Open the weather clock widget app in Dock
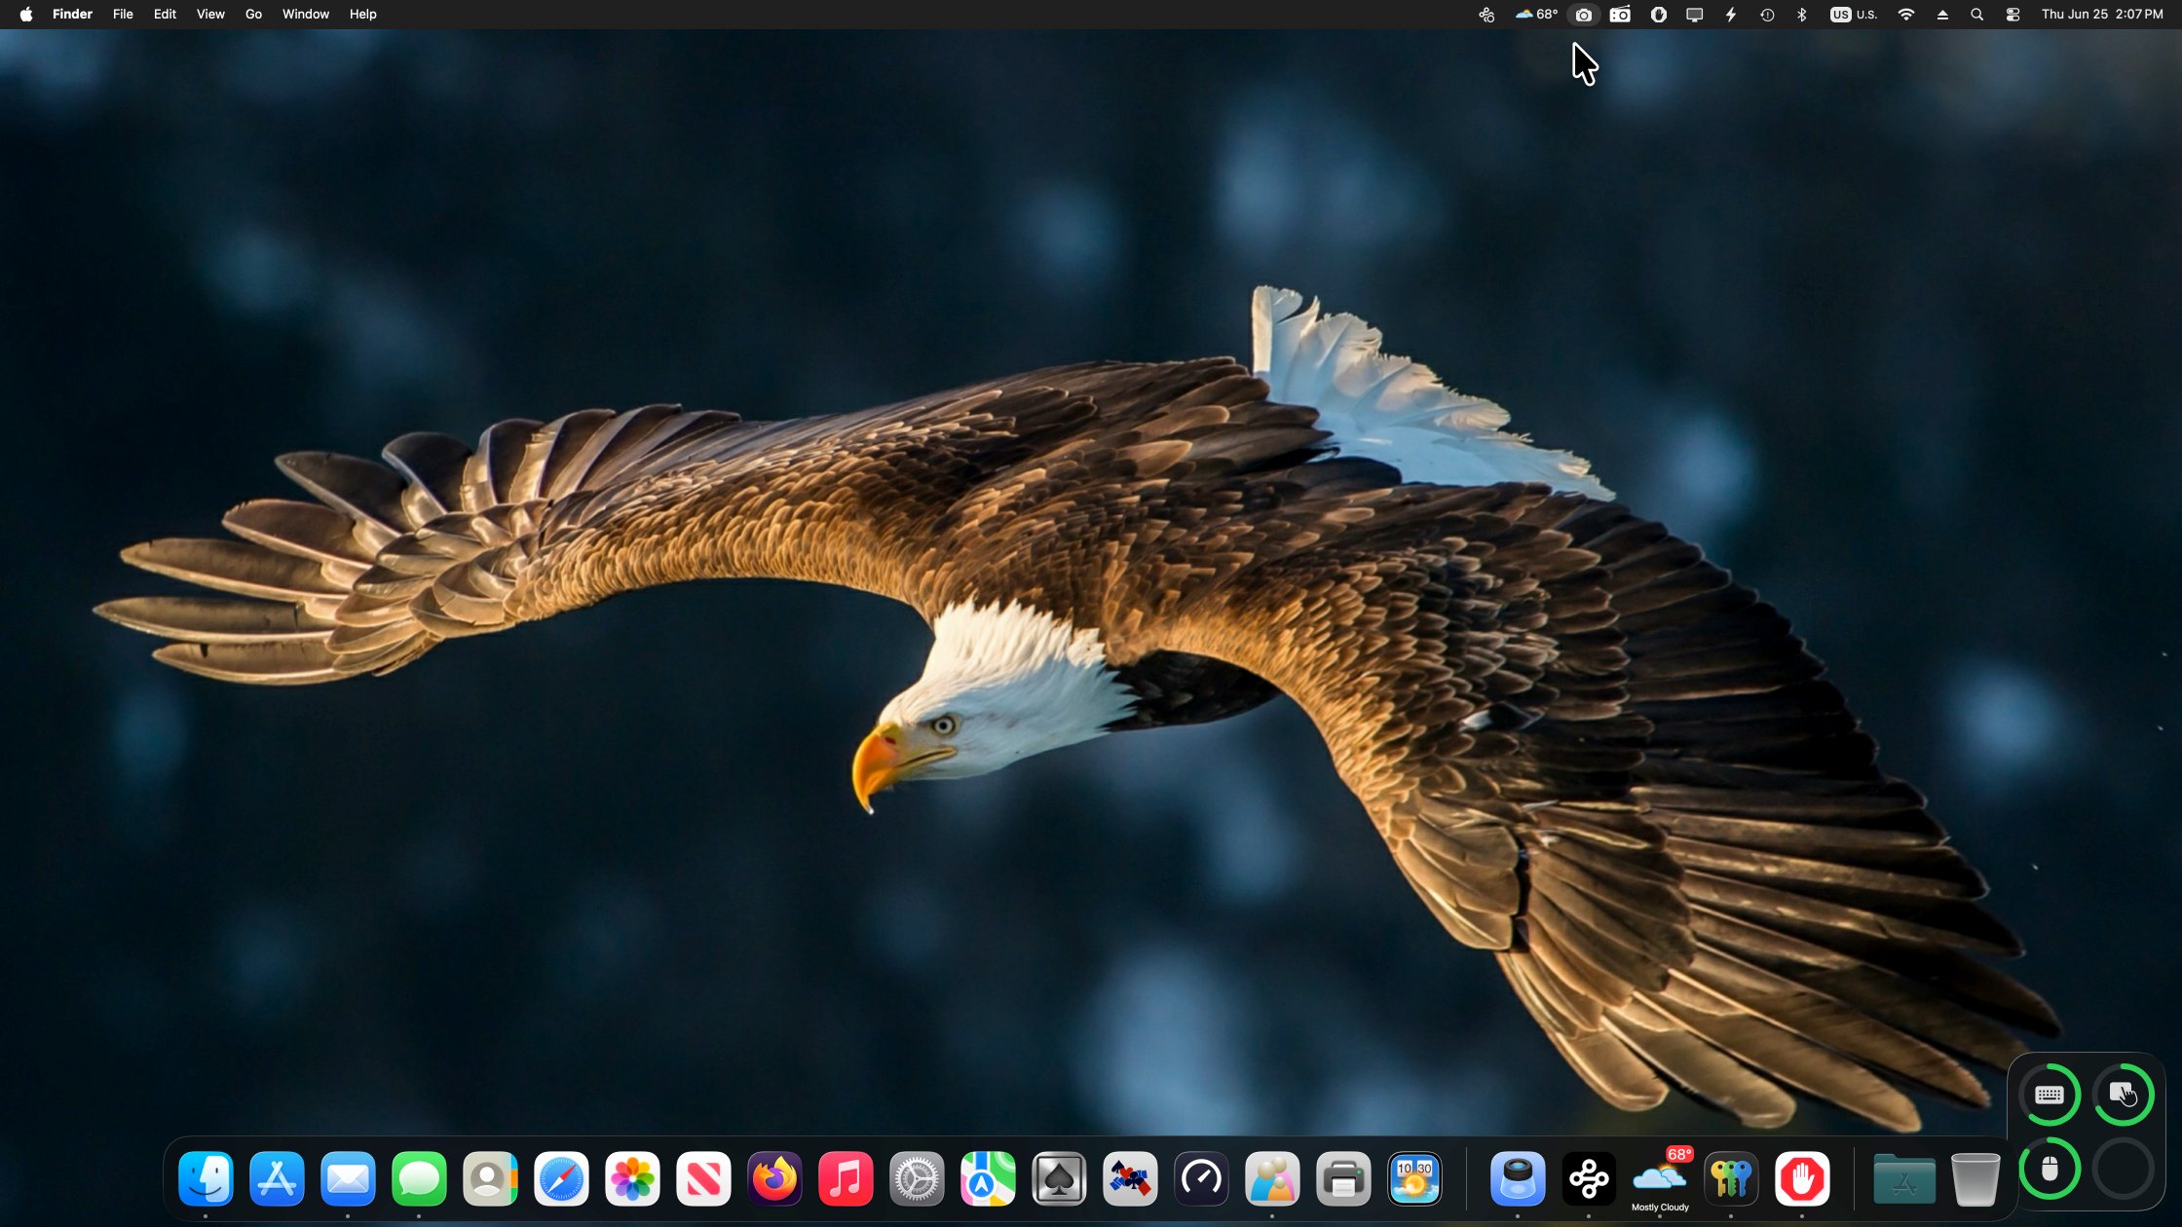2182x1227 pixels. 1414,1178
